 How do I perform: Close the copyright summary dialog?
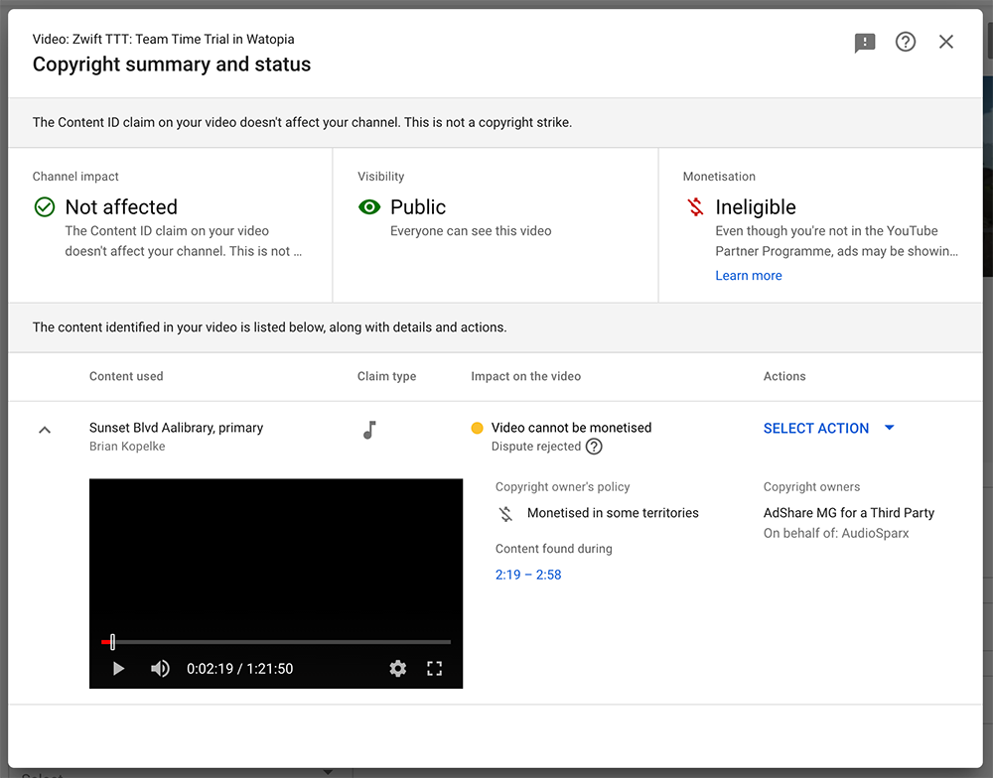point(946,42)
